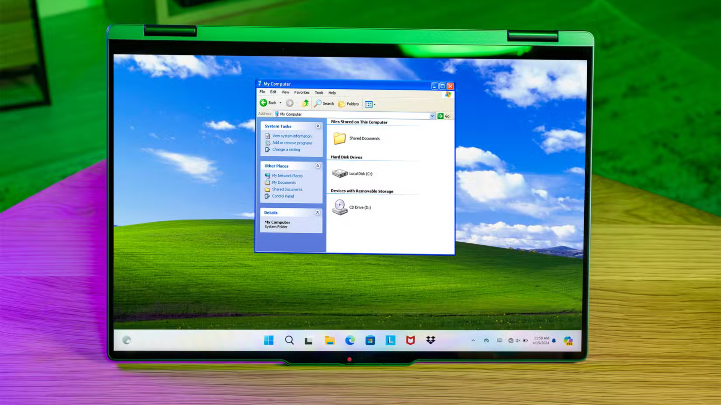This screenshot has width=721, height=405.
Task: Open Dropbox from the taskbar
Action: point(431,340)
